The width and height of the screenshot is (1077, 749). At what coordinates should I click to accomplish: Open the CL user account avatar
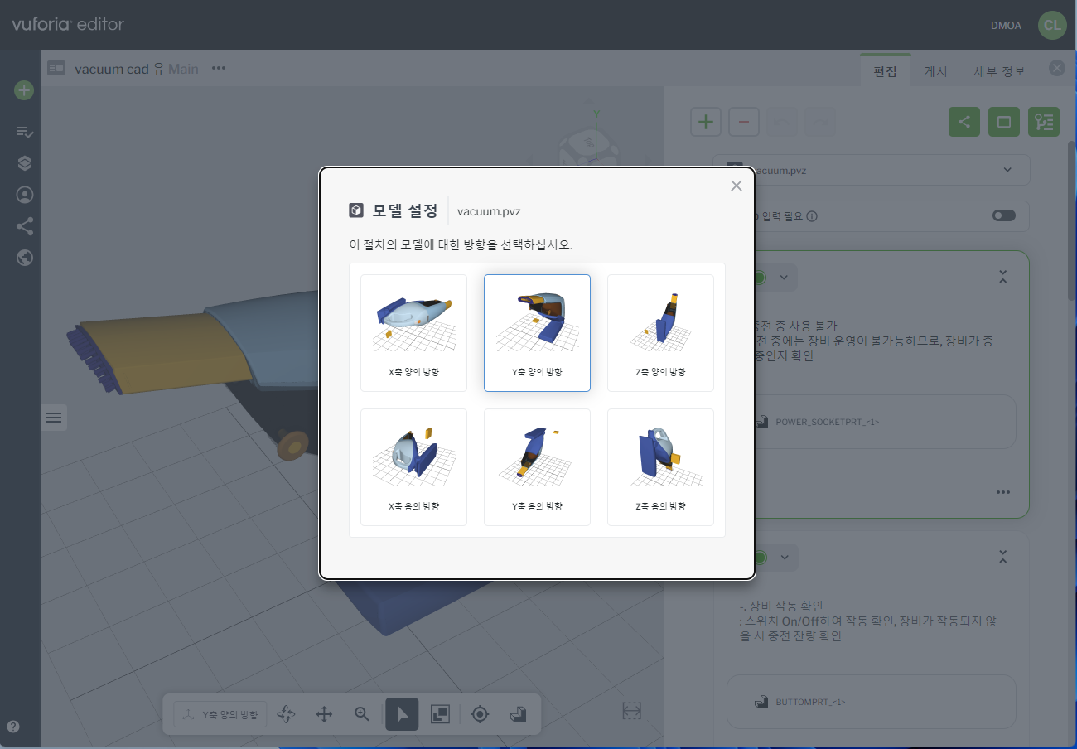1051,25
